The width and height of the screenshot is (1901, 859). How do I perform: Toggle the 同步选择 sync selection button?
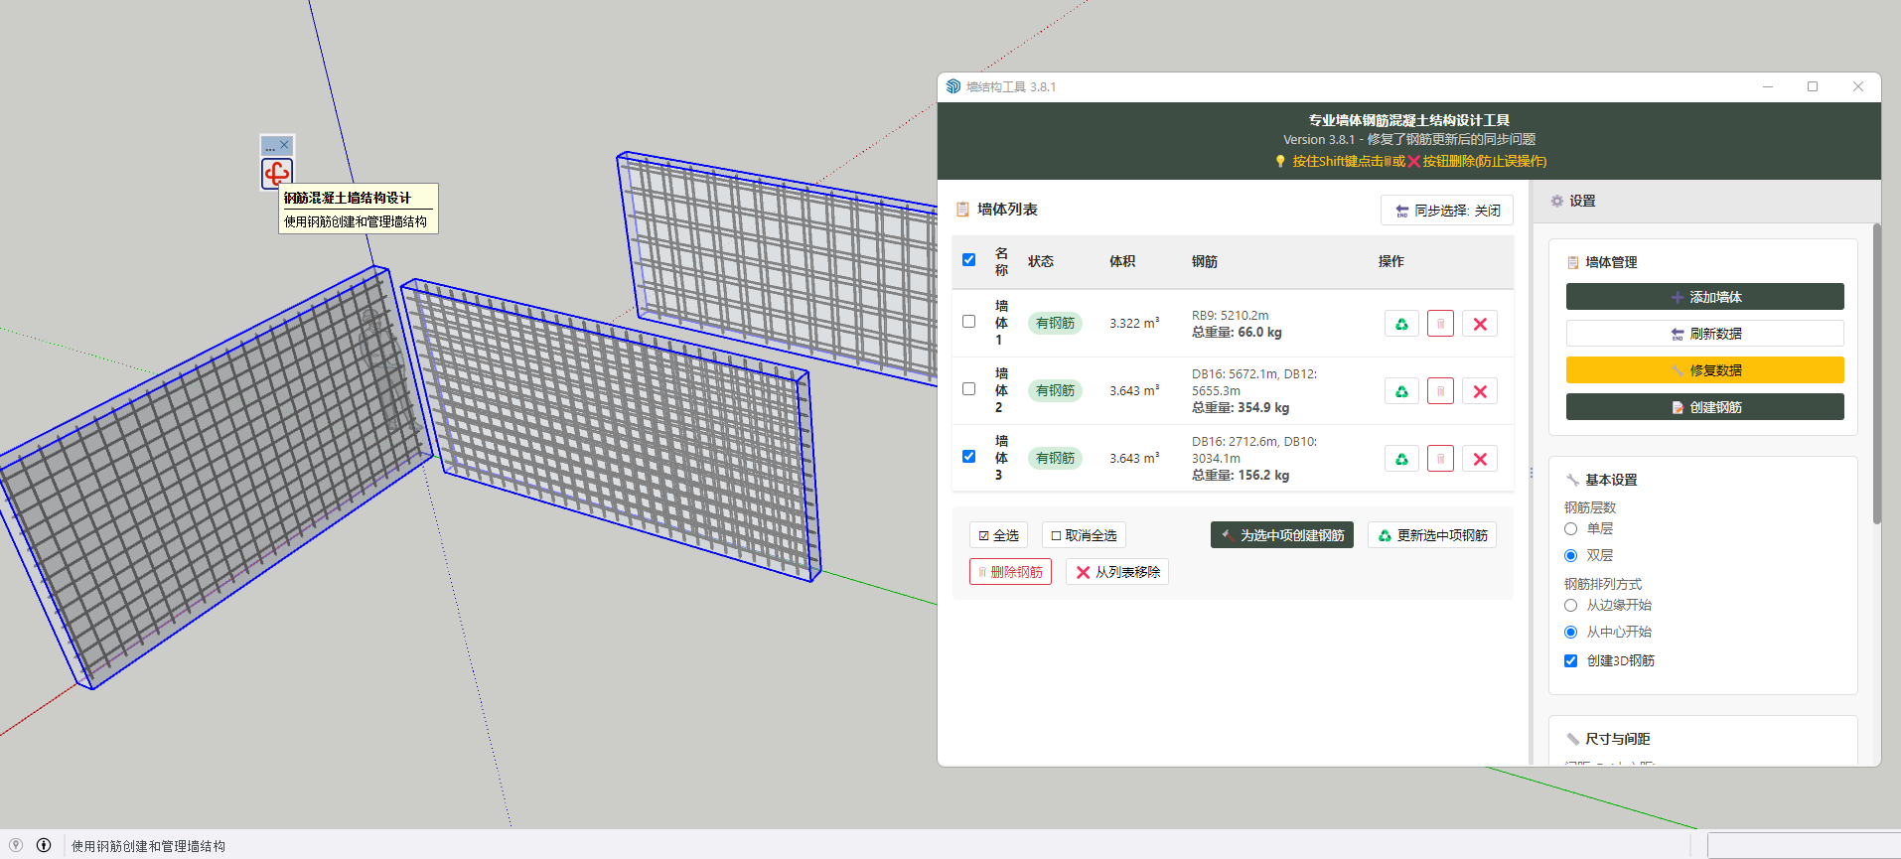[x=1446, y=211]
